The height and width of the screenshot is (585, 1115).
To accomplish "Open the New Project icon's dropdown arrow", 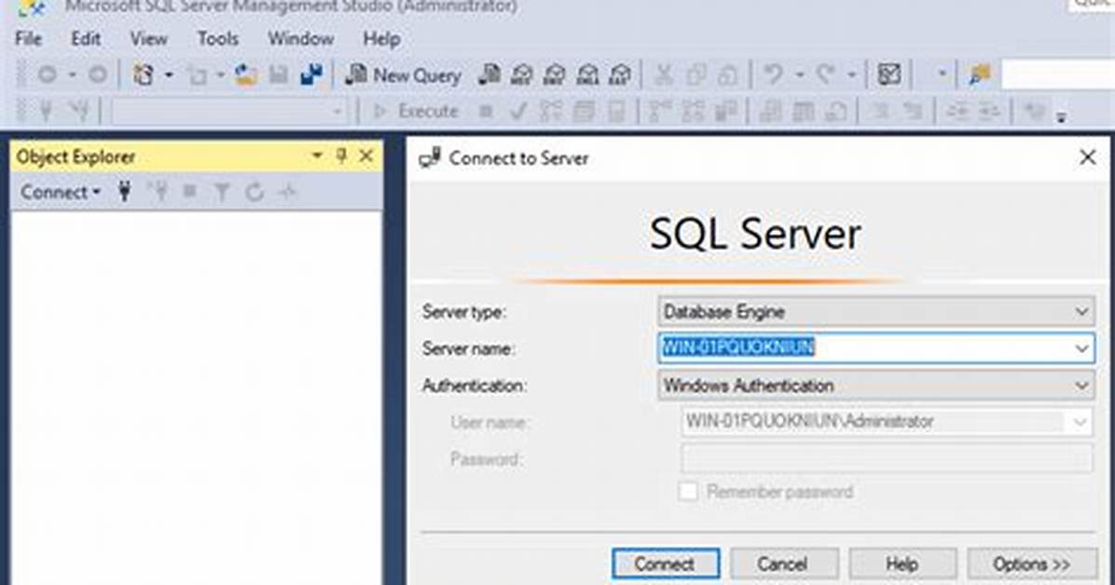I will [x=169, y=74].
